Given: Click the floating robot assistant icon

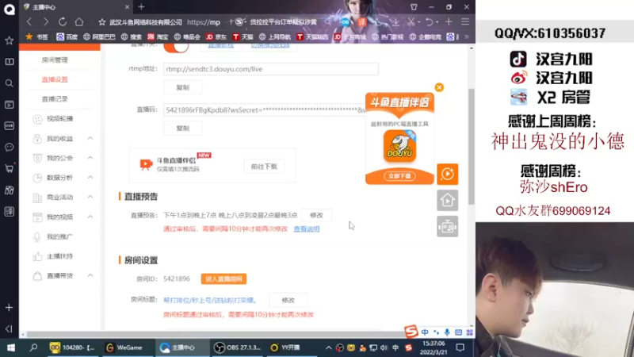Looking at the screenshot, I should [447, 227].
